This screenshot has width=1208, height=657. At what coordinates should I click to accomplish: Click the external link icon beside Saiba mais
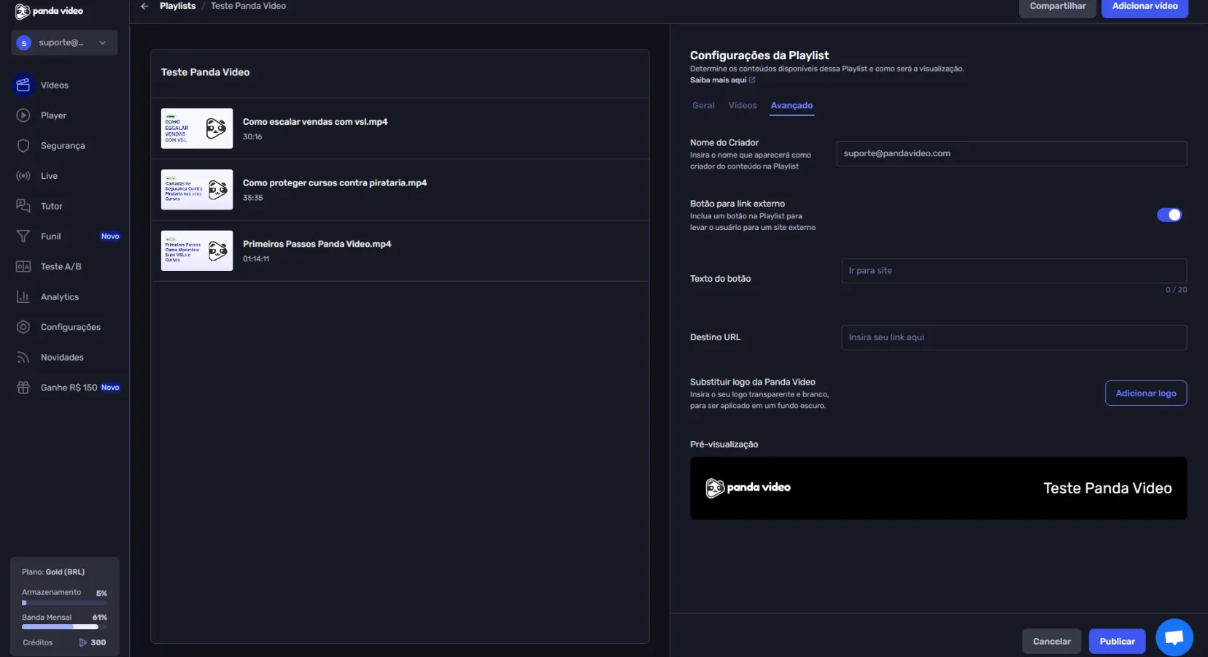click(752, 80)
